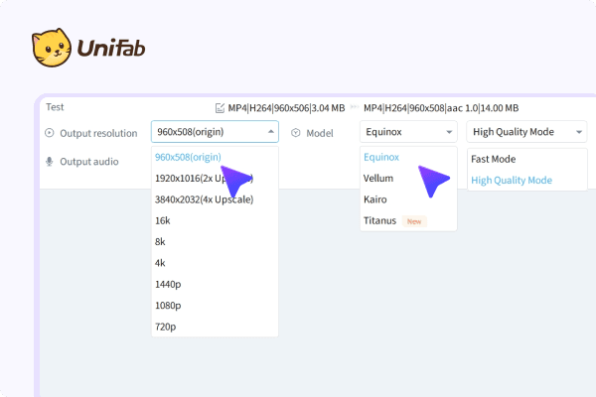
Task: Choose 3840x2032 (4x Upscale) resolution
Action: [x=204, y=199]
